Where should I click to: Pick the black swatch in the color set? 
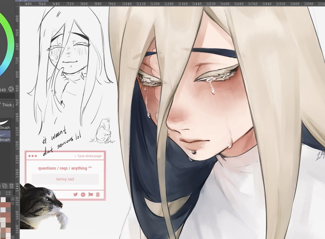pyautogui.click(x=8, y=199)
